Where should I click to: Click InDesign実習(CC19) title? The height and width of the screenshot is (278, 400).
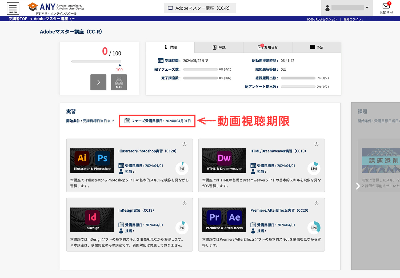point(136,210)
